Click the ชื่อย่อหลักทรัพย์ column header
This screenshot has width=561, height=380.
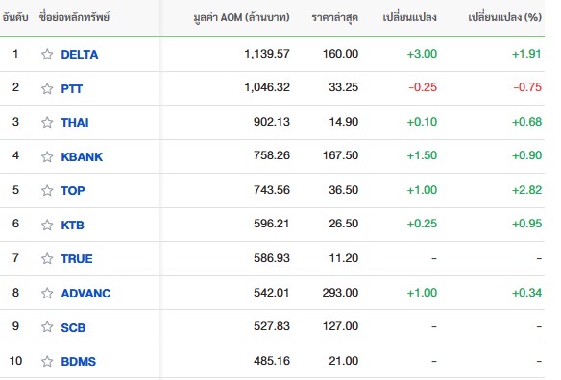[74, 17]
